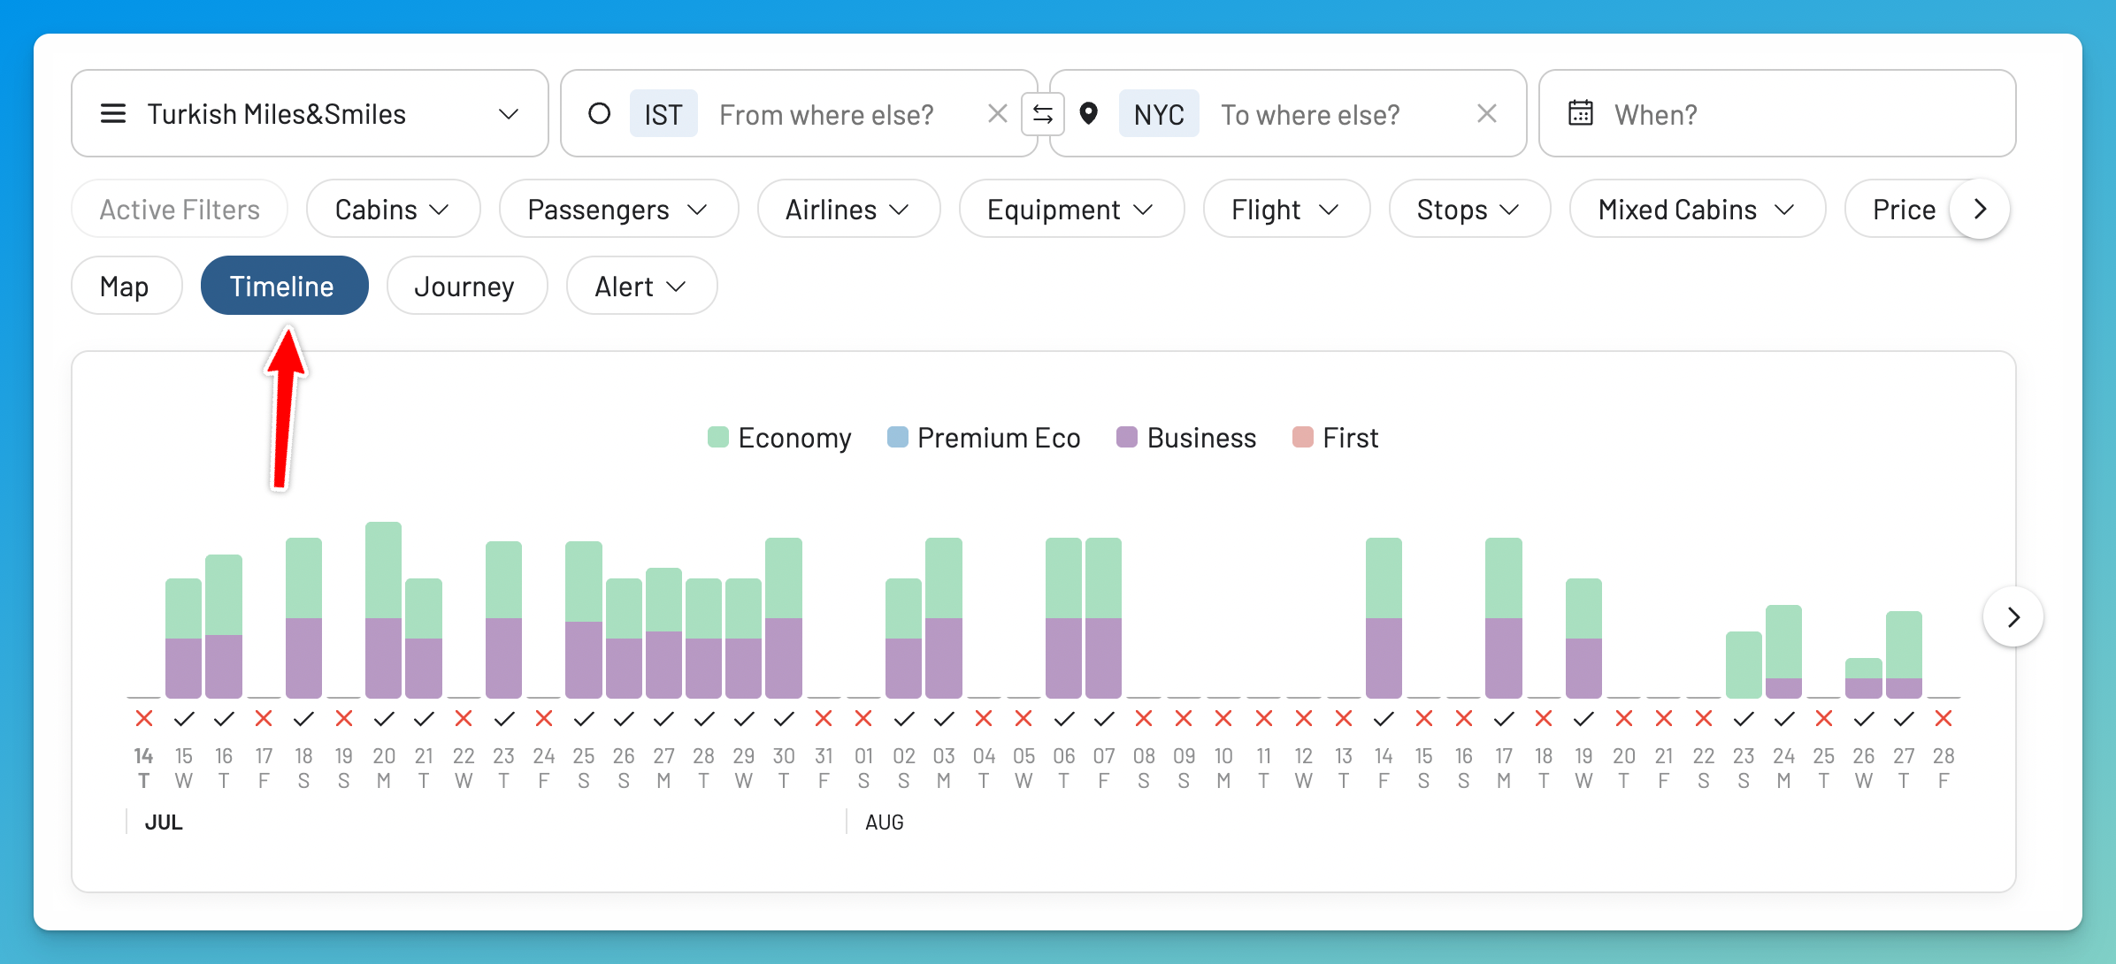This screenshot has width=2116, height=964.
Task: Switch to the Journey view
Action: pos(467,286)
